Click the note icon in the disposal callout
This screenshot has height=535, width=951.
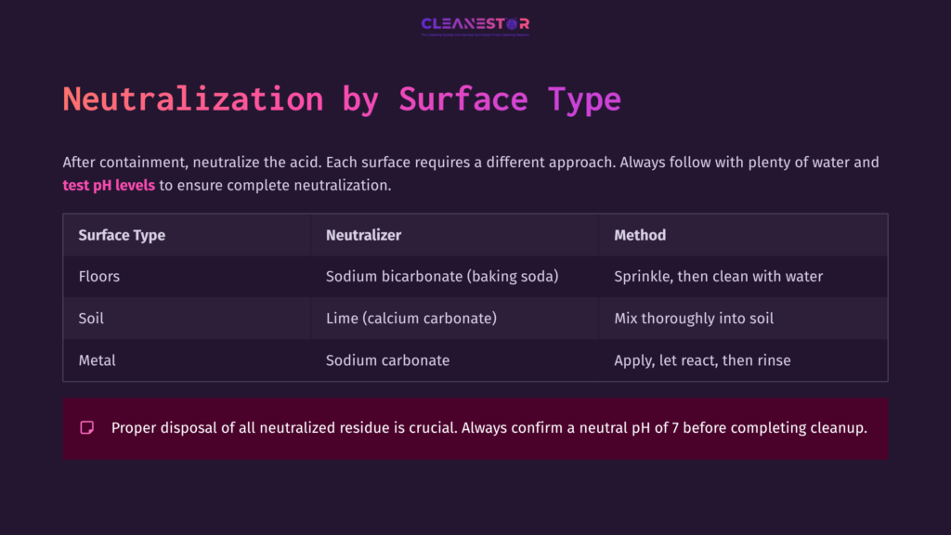(x=87, y=428)
